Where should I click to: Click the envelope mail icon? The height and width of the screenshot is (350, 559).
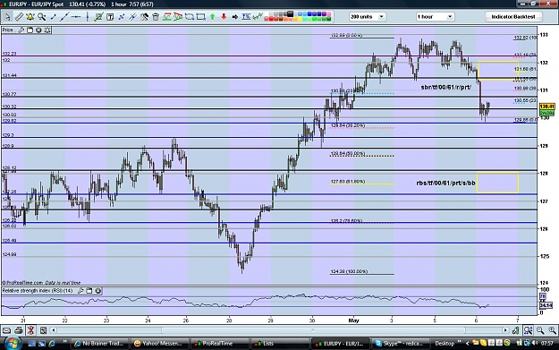click(x=7, y=330)
